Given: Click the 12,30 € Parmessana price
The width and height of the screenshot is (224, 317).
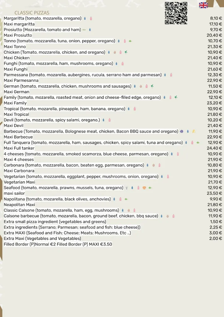Looking at the screenshot, I should click(x=215, y=75).
